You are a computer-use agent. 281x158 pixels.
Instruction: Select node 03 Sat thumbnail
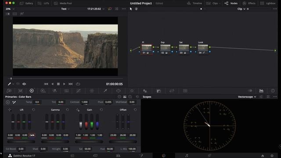tap(184, 47)
